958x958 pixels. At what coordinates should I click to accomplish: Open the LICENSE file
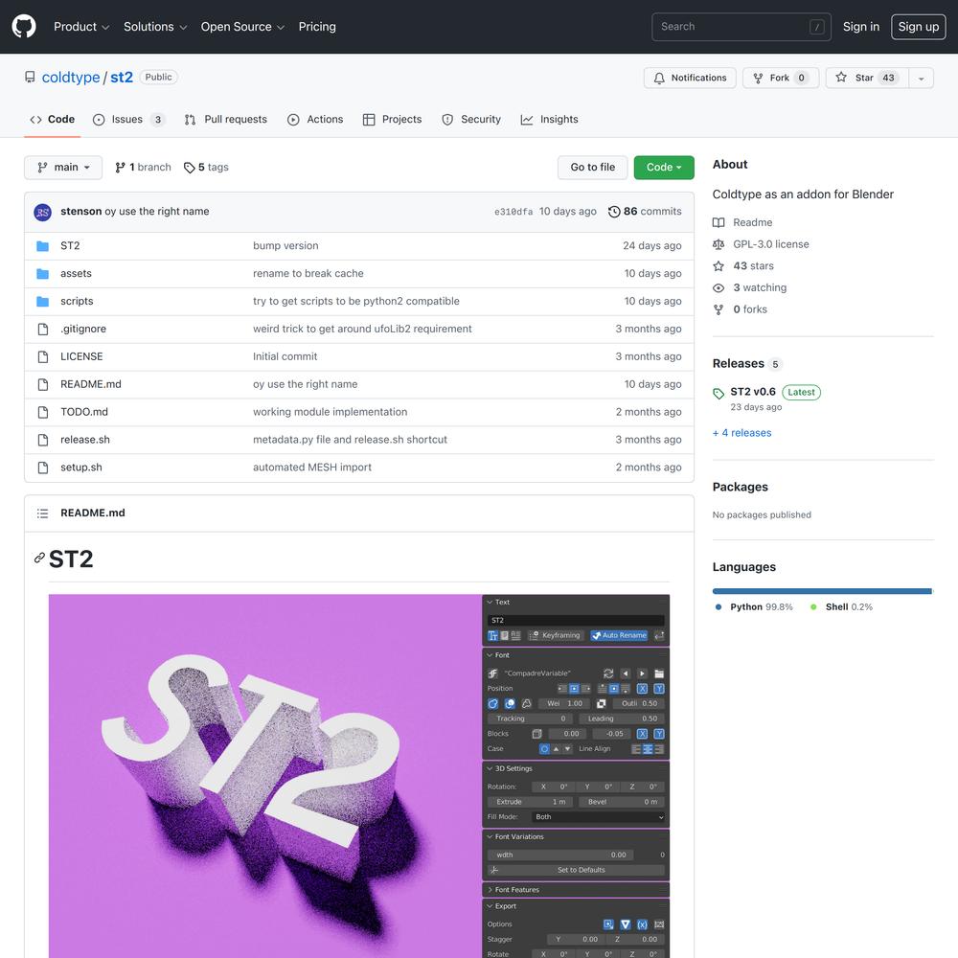81,356
